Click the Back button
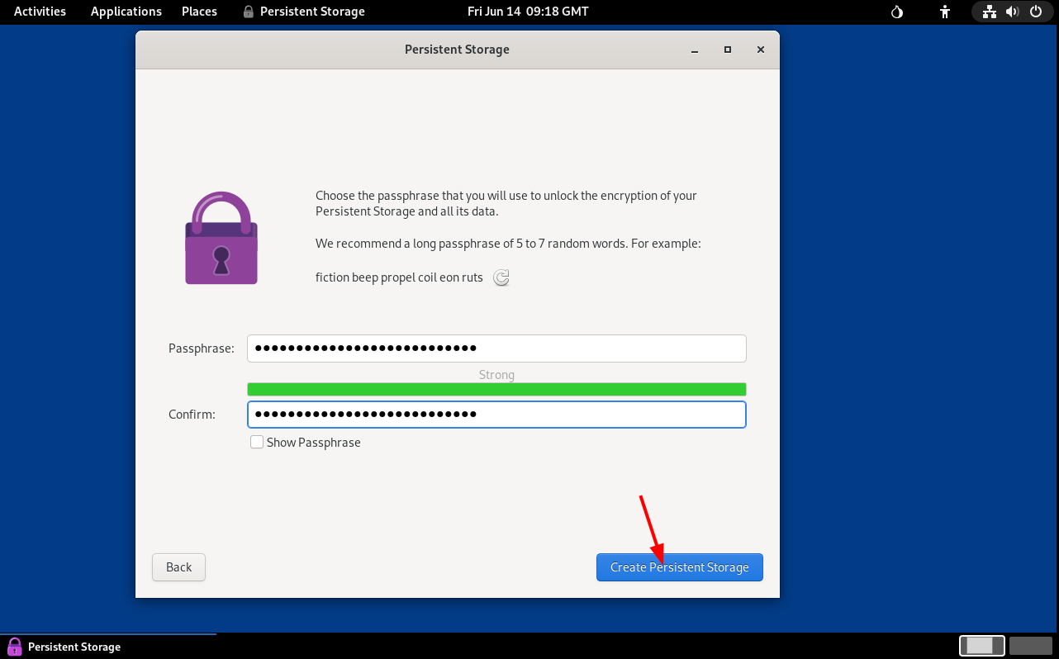The height and width of the screenshot is (659, 1059). pos(178,567)
